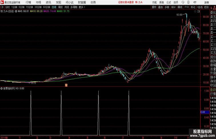This screenshot has width=216, height=139.
Task: Click the red L indicator icon
Action: pos(211,8)
